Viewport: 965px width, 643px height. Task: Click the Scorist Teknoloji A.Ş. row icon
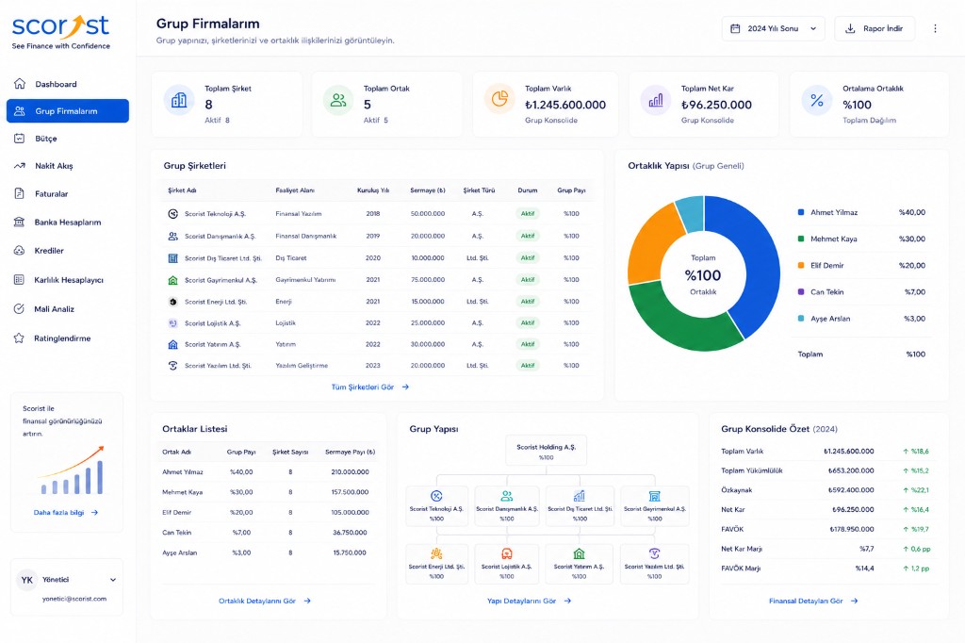pos(173,214)
